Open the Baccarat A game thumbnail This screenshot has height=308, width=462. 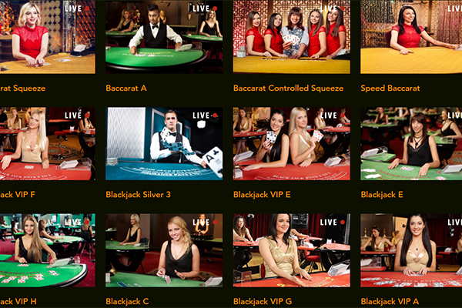[x=164, y=36]
